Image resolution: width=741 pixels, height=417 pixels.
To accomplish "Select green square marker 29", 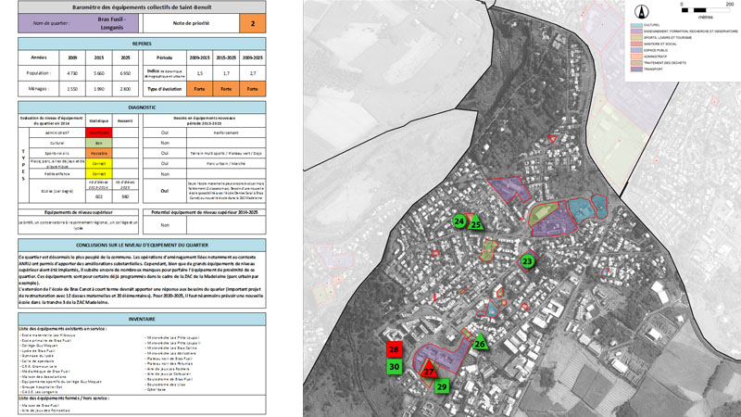I will [x=442, y=385].
